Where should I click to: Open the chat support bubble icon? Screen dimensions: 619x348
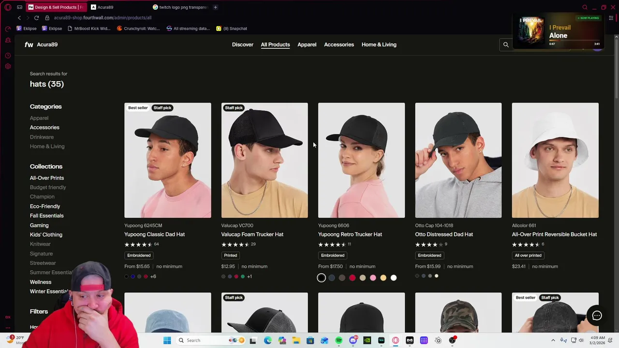click(597, 316)
